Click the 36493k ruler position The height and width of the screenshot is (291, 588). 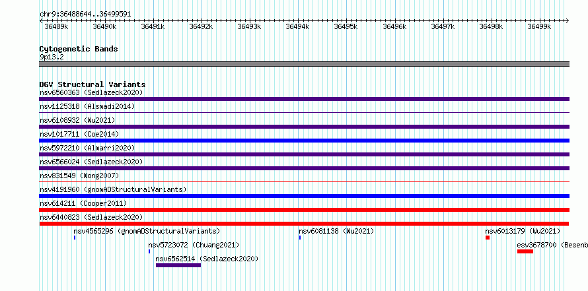[250, 26]
